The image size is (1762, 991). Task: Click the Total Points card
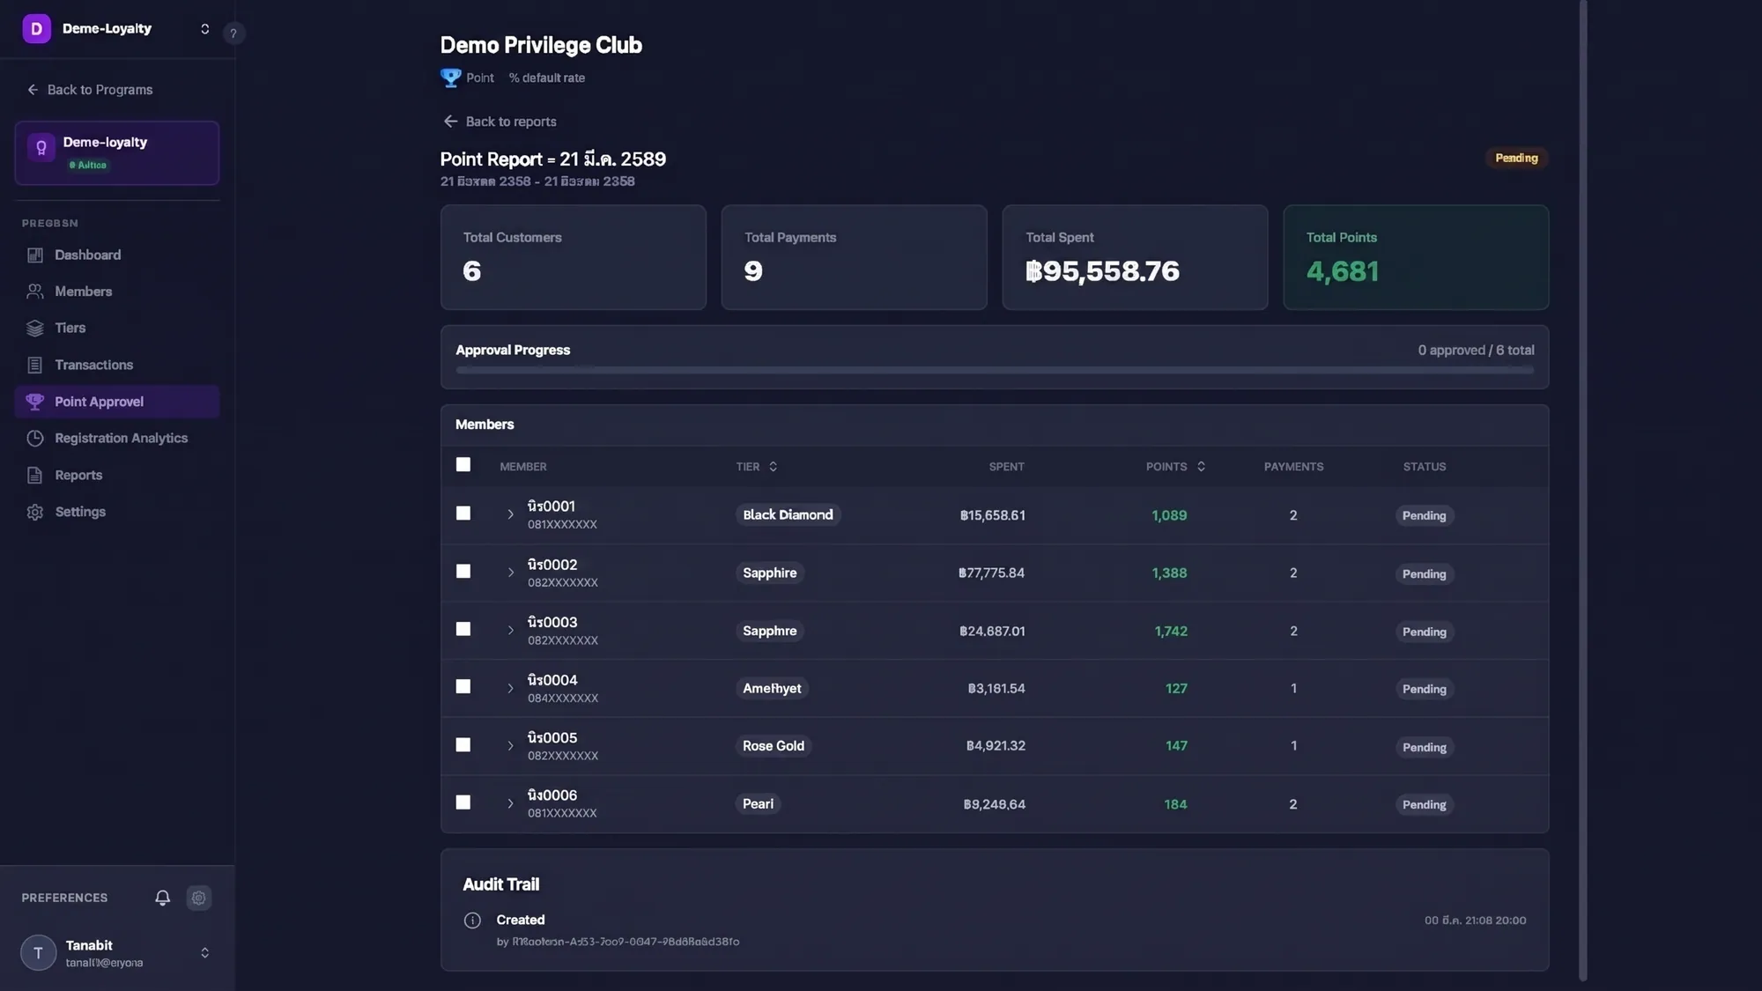pyautogui.click(x=1416, y=257)
